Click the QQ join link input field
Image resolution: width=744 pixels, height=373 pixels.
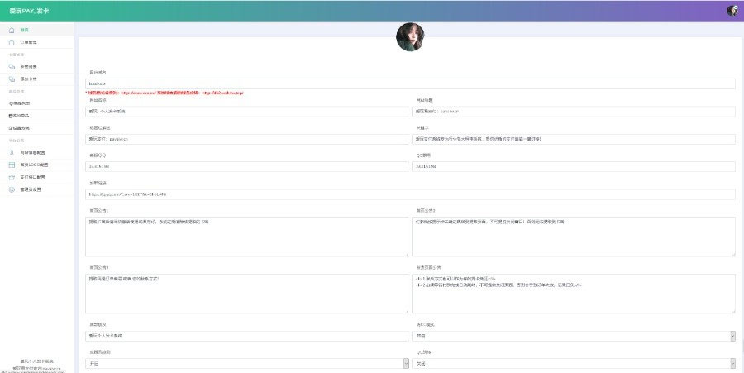point(410,194)
